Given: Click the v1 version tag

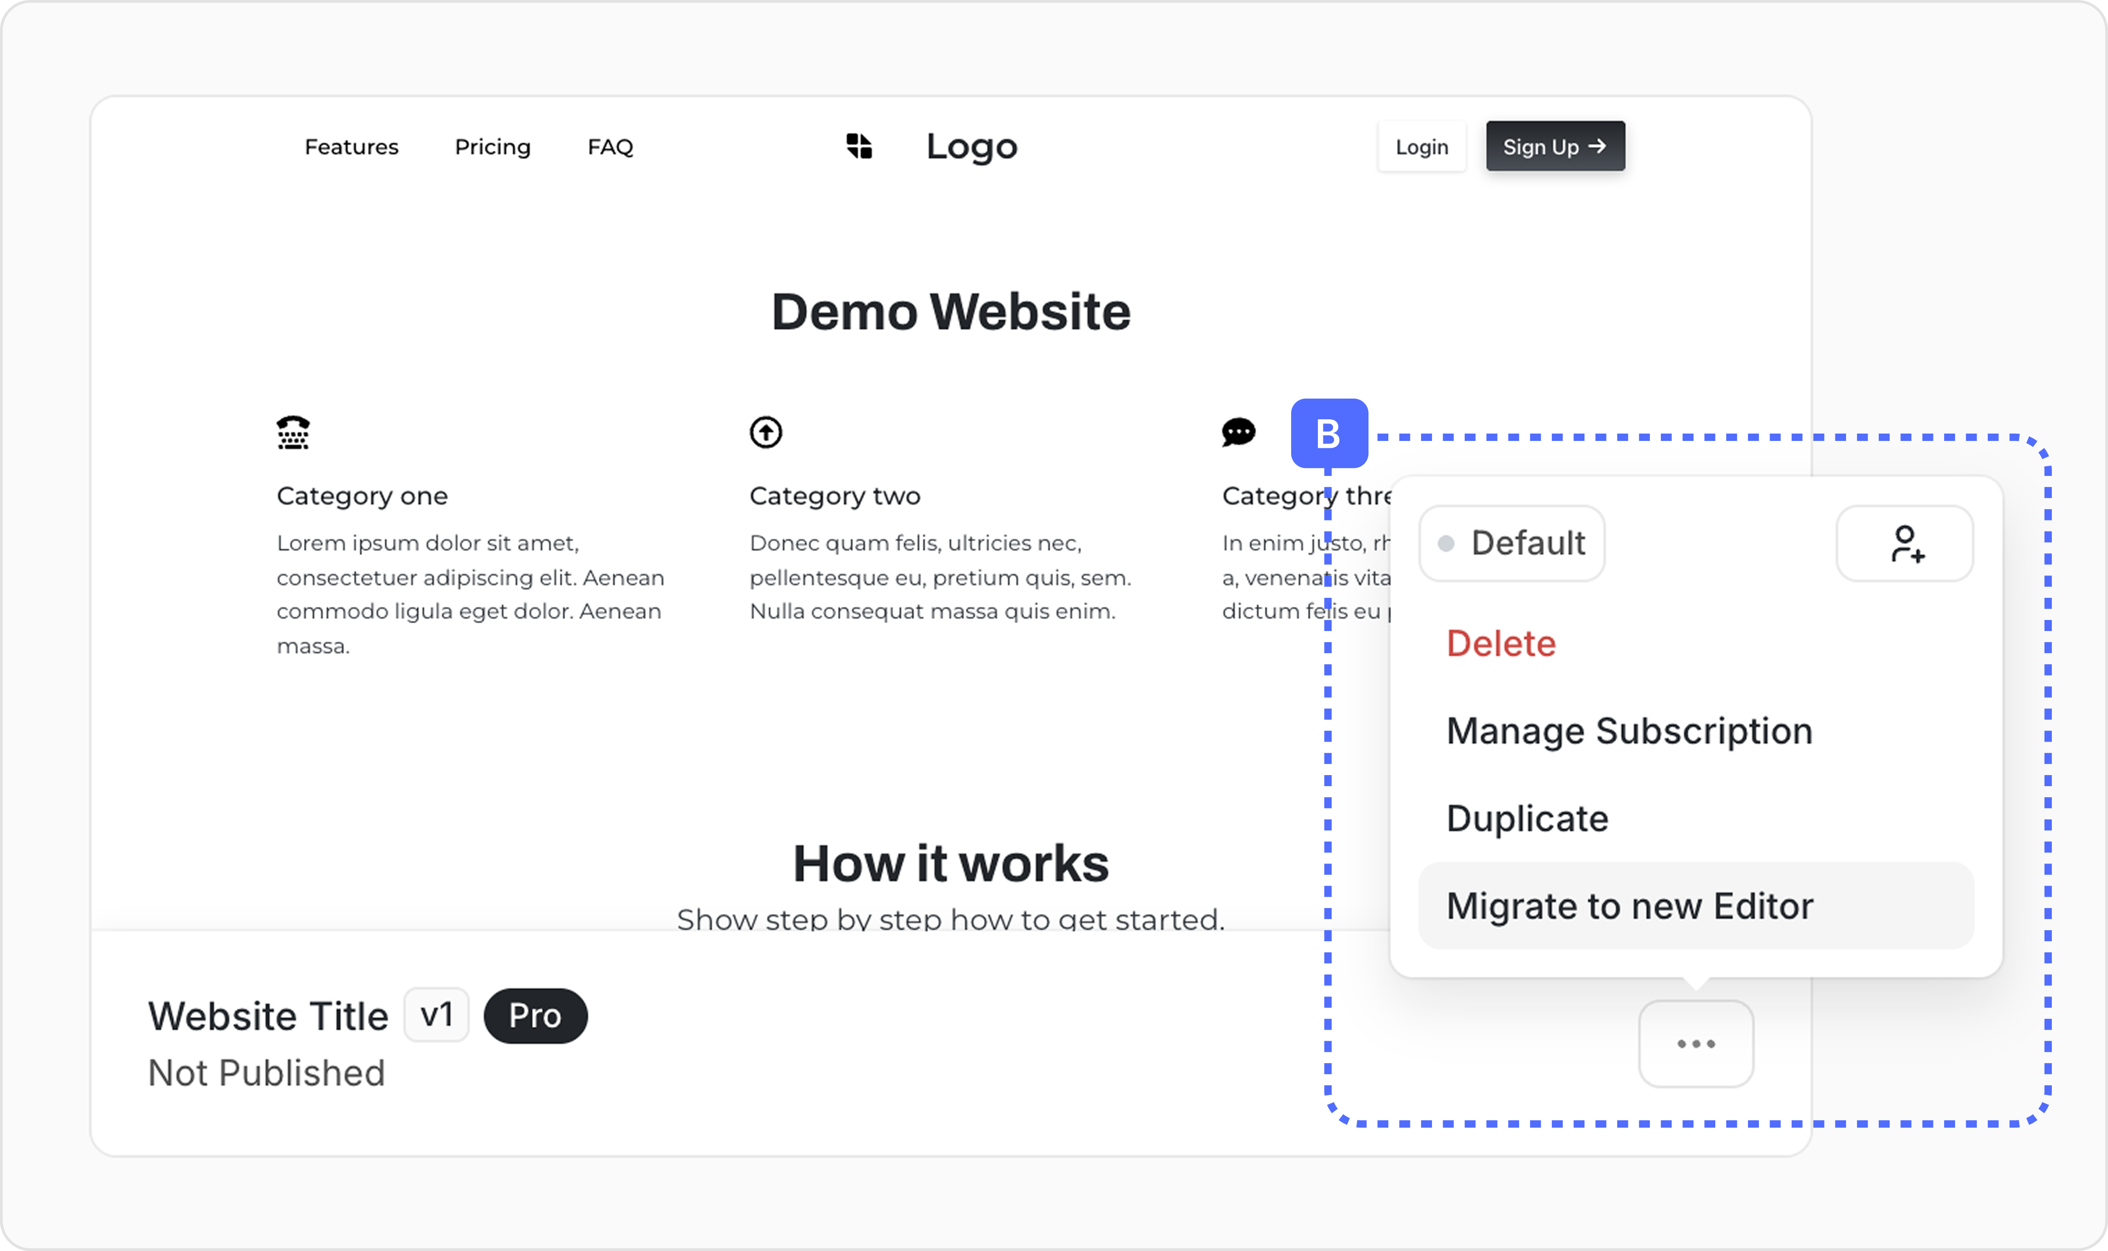Looking at the screenshot, I should 437,1015.
